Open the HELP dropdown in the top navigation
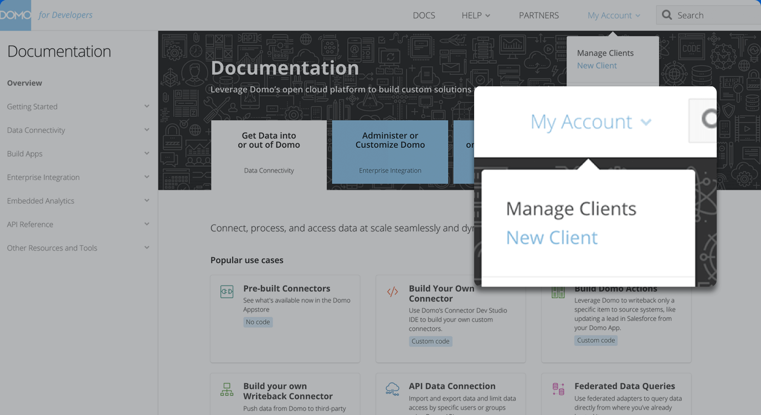Image resolution: width=761 pixels, height=415 pixels. pyautogui.click(x=476, y=15)
